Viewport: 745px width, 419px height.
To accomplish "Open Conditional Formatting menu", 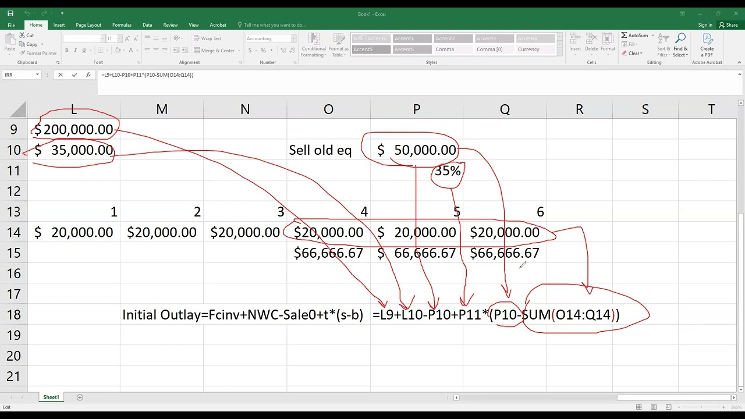I will pyautogui.click(x=313, y=45).
